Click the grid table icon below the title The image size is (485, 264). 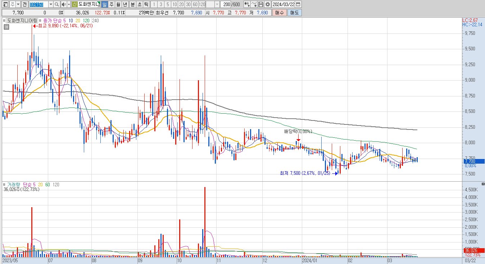(6, 26)
